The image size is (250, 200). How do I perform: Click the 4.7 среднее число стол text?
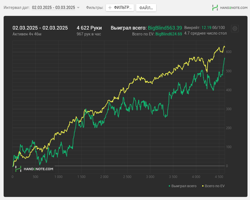coord(205,33)
